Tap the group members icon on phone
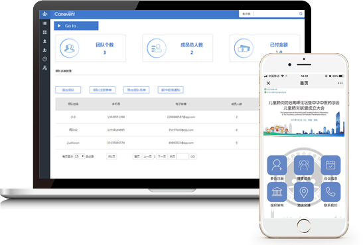This screenshot has width=363, height=245. click(304, 165)
